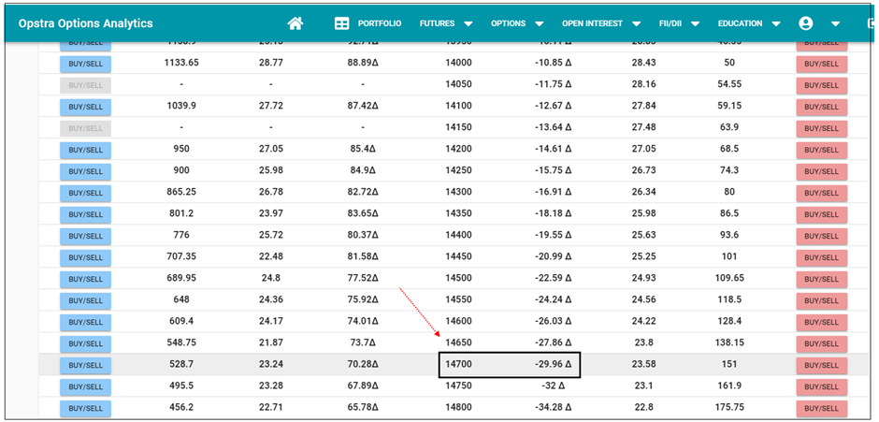Expand the EDUCATION dropdown menu
The width and height of the screenshot is (879, 422).
click(749, 23)
